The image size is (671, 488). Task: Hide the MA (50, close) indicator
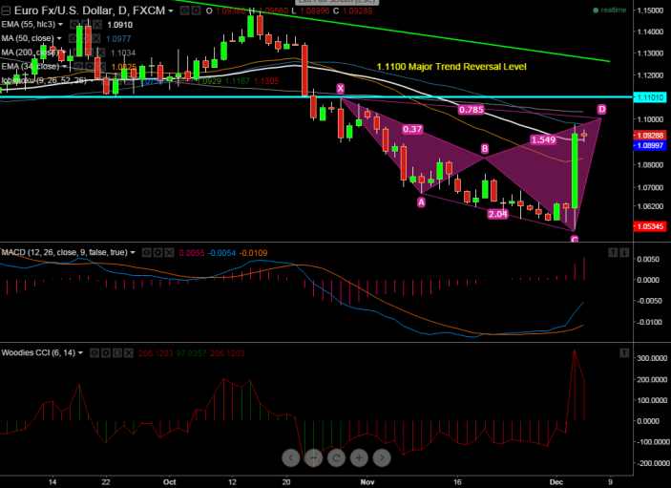pyautogui.click(x=73, y=38)
